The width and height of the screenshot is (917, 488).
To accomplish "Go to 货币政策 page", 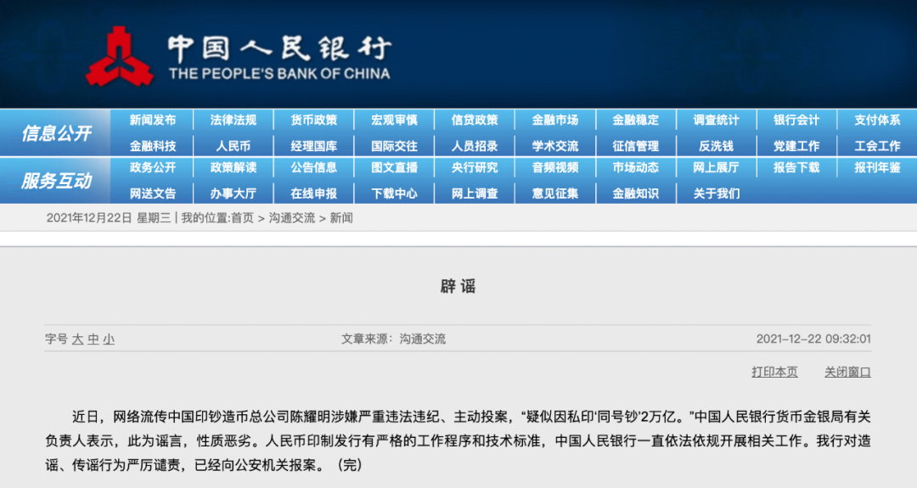I will coord(314,121).
